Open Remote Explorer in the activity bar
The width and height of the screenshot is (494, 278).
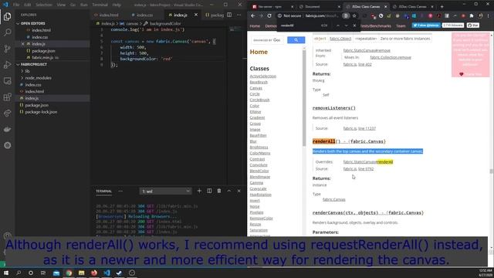coord(7,80)
